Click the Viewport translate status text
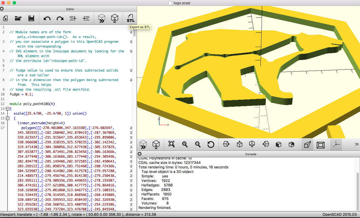This screenshot has width=360, height=218. pyautogui.click(x=78, y=215)
